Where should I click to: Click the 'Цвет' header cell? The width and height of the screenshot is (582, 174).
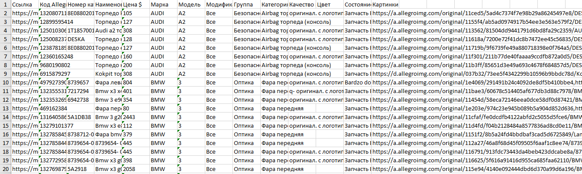330,4
